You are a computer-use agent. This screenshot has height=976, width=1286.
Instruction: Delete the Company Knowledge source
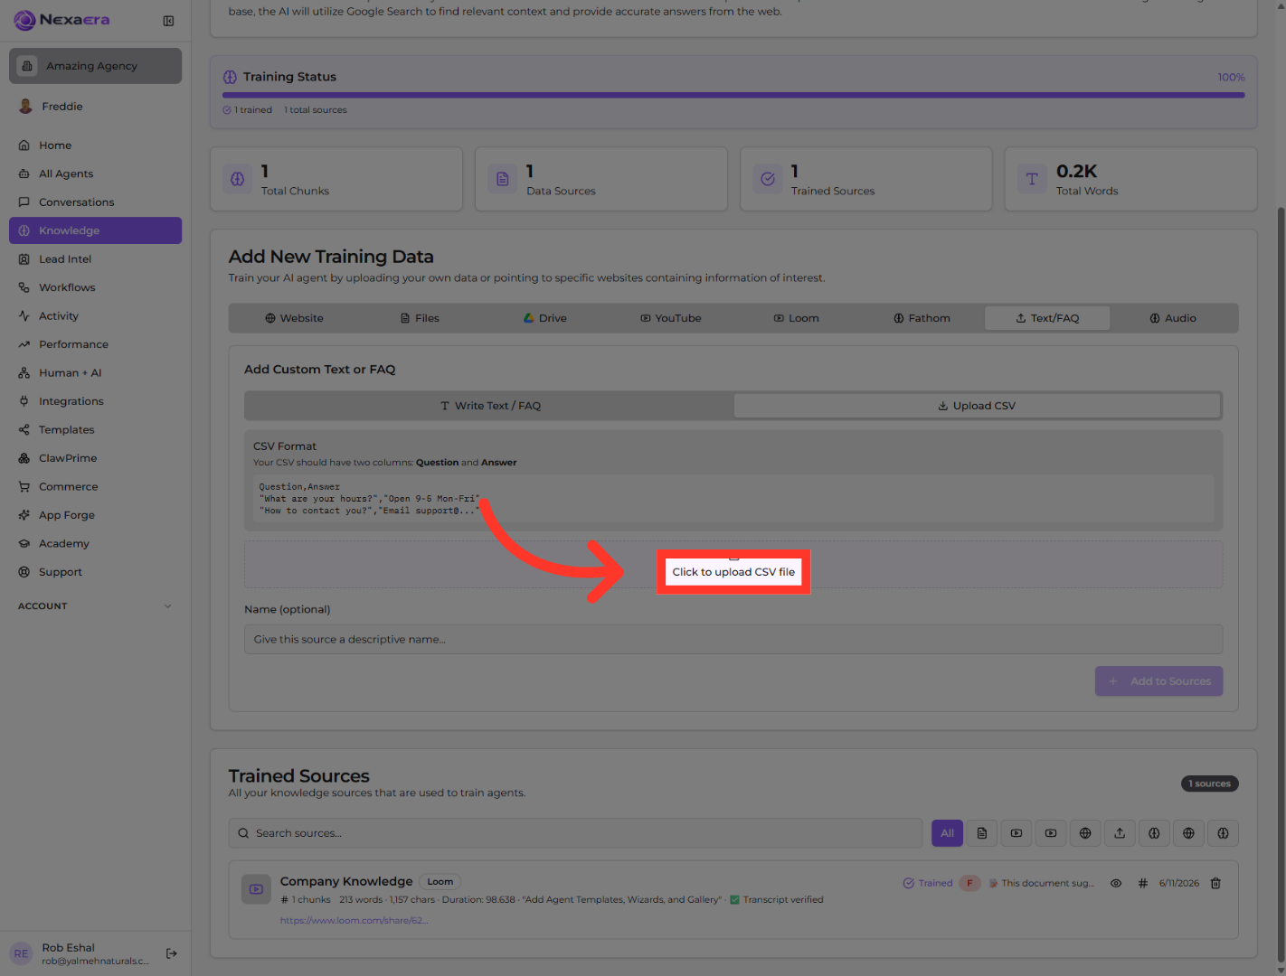click(x=1215, y=883)
